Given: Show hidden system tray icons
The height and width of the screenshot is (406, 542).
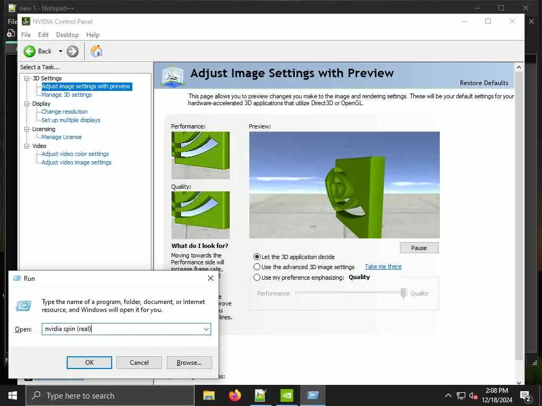Looking at the screenshot, I should click(x=448, y=395).
